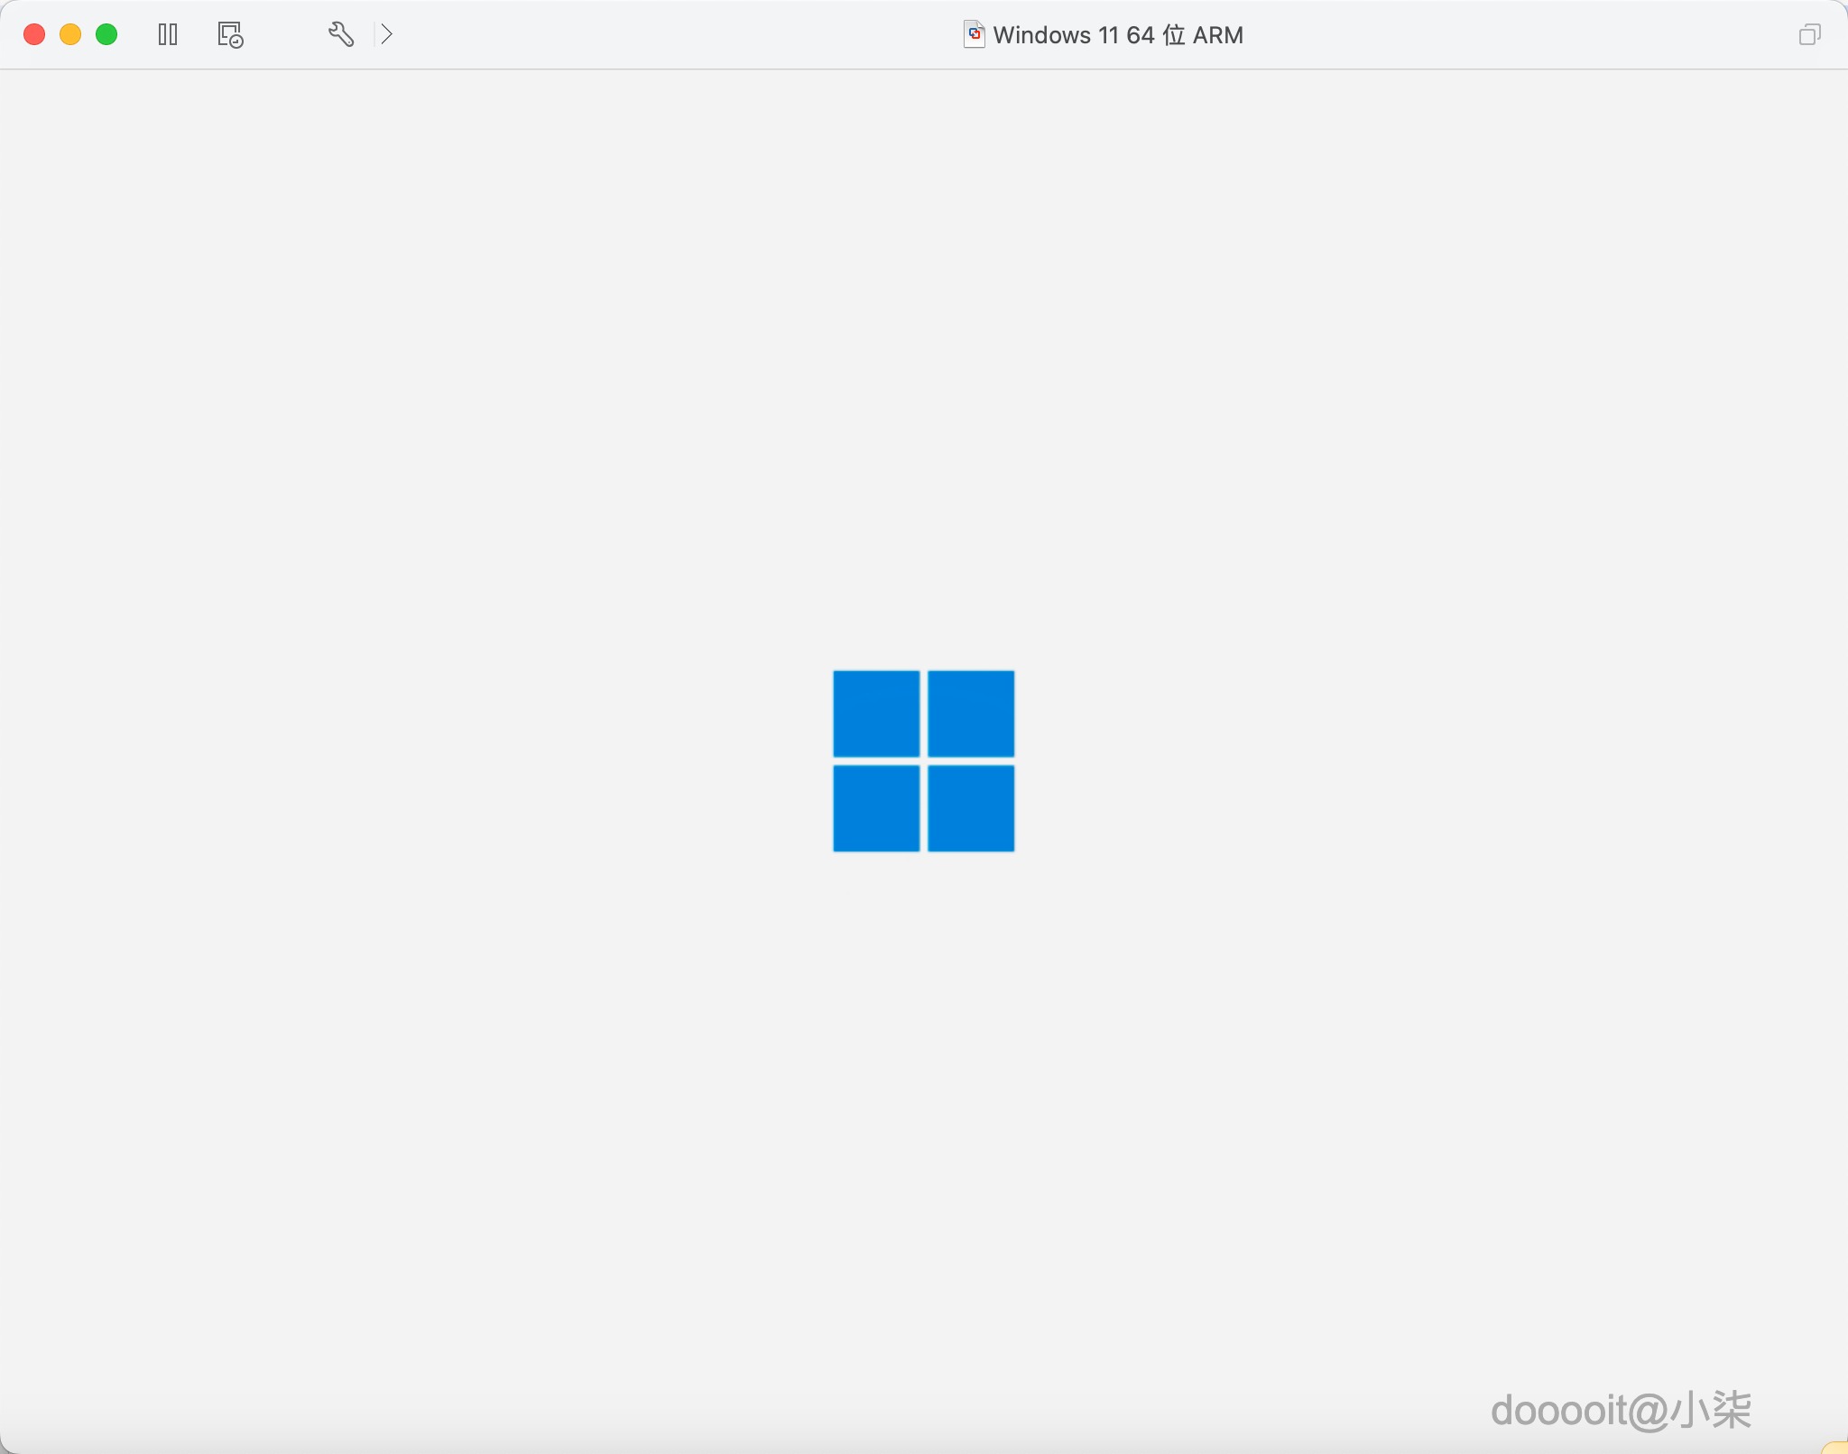This screenshot has height=1454, width=1848.
Task: Open virtual machine settings wrench
Action: (340, 34)
